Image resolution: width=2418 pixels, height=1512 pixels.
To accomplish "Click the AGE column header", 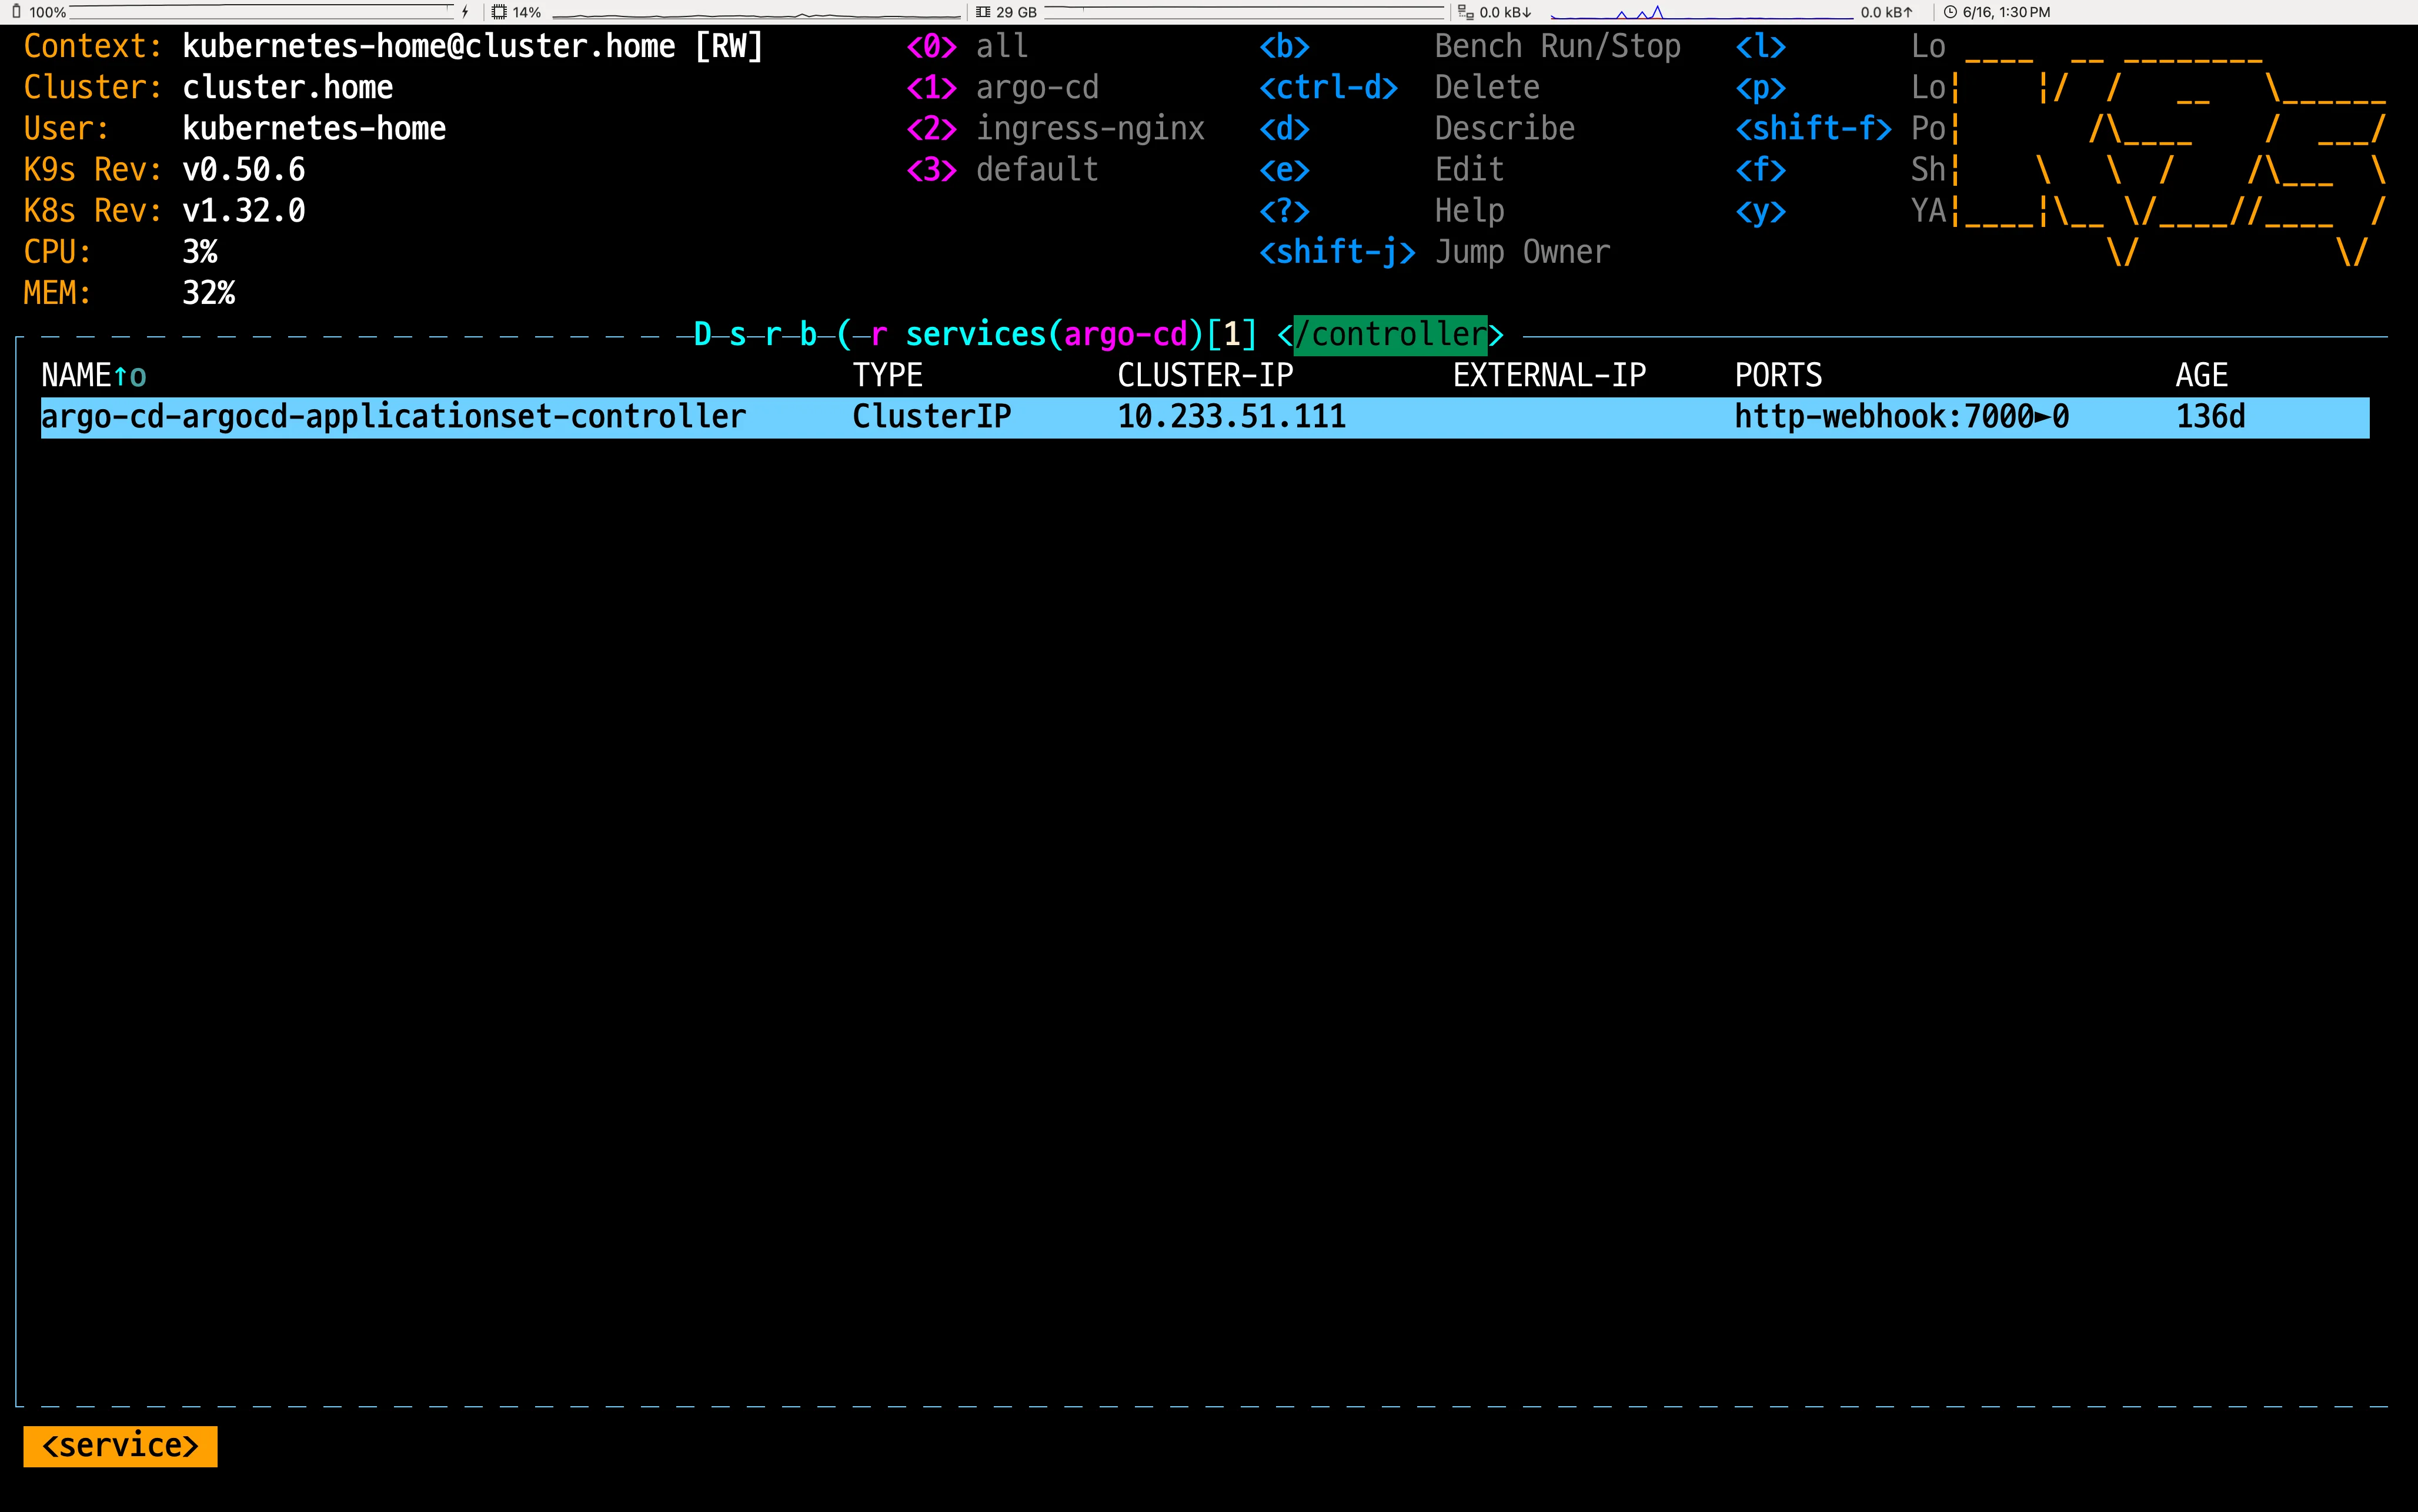I will [2201, 376].
